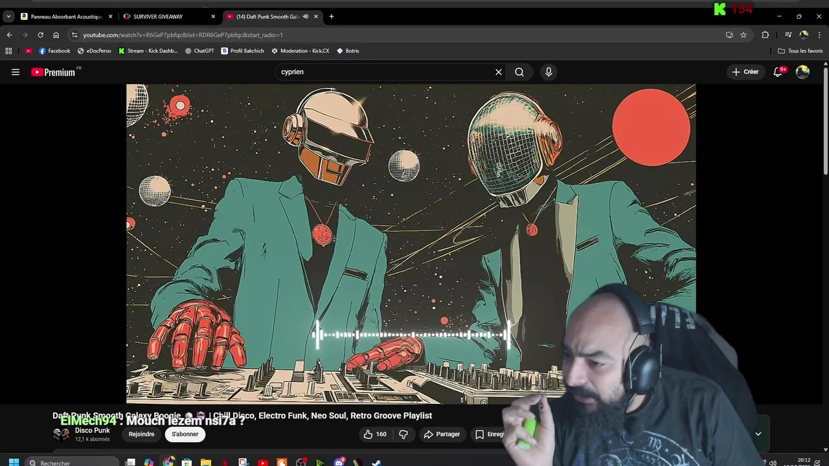The height and width of the screenshot is (466, 829).
Task: Close the SURVIVER GIVEAWAY tab
Action: [x=213, y=16]
